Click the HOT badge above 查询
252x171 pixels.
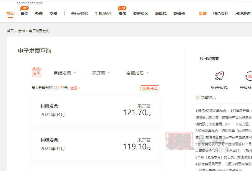24,8
